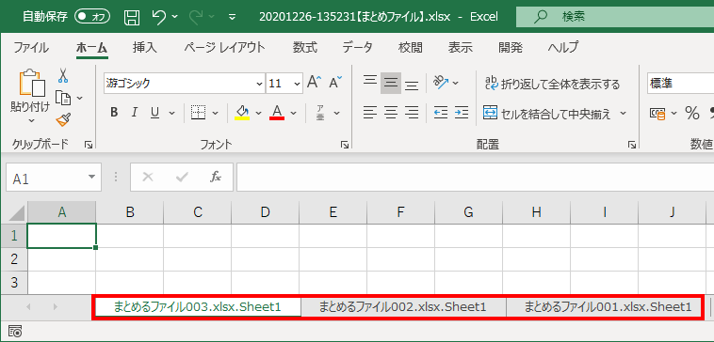
Task: Open the font size 11 dropdown
Action: (x=298, y=84)
